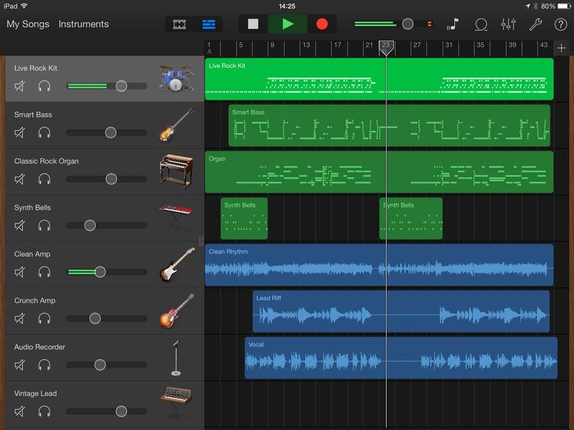Open the Help question mark icon
This screenshot has width=574, height=430.
pyautogui.click(x=560, y=24)
